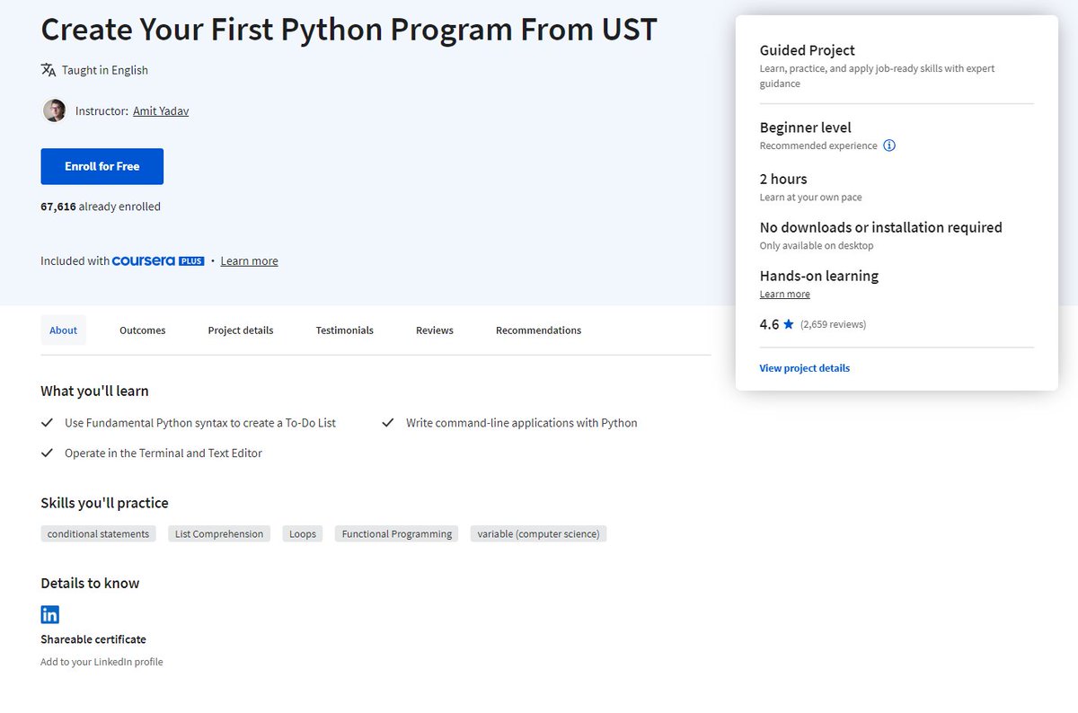
Task: Click checkmark beside Operate in the Terminal
Action: click(47, 453)
